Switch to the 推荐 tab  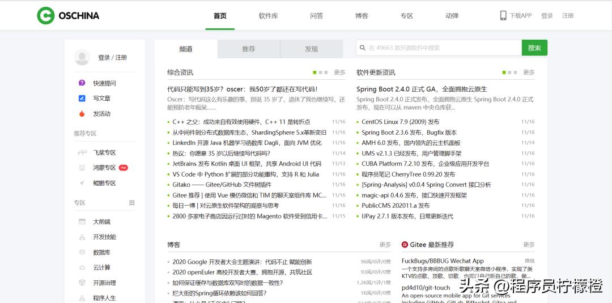pyautogui.click(x=249, y=49)
